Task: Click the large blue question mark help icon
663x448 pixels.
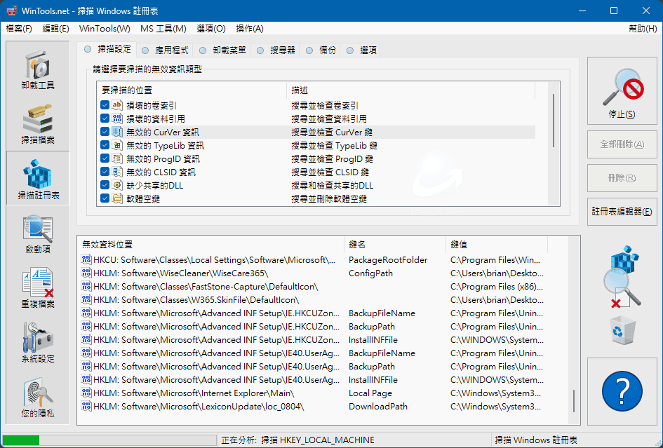Action: pyautogui.click(x=622, y=391)
